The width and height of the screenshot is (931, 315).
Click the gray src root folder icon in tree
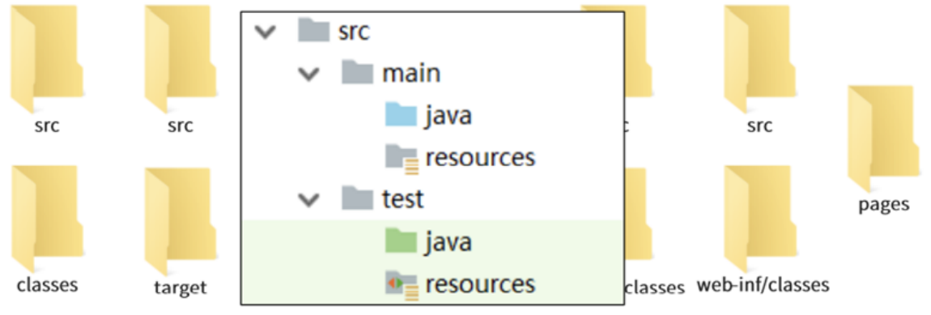313,30
